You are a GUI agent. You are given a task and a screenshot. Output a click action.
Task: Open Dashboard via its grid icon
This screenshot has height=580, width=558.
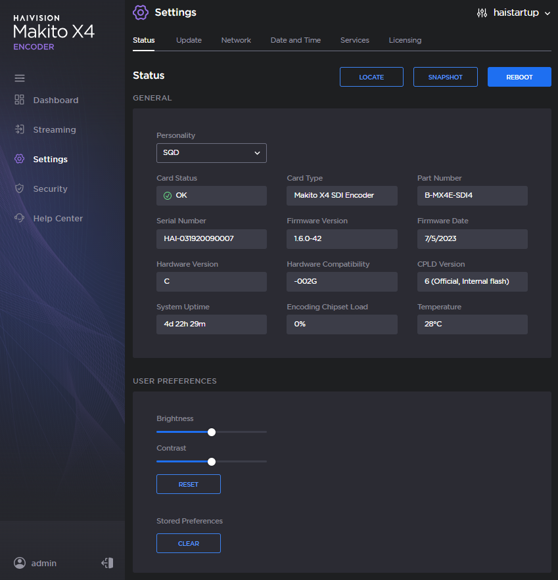[x=20, y=100]
